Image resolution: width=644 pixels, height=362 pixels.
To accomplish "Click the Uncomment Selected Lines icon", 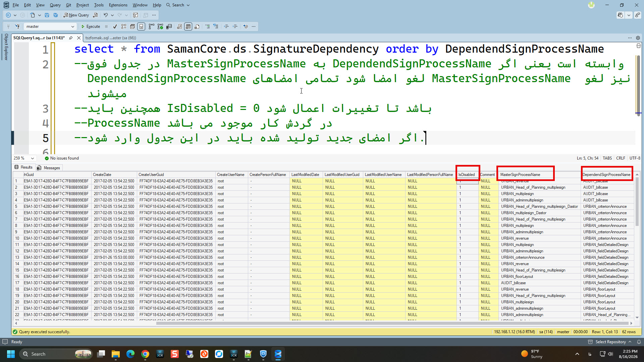I will click(x=216, y=26).
